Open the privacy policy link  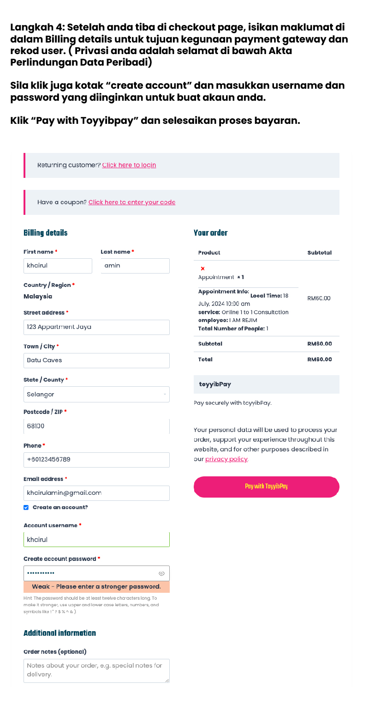[226, 459]
